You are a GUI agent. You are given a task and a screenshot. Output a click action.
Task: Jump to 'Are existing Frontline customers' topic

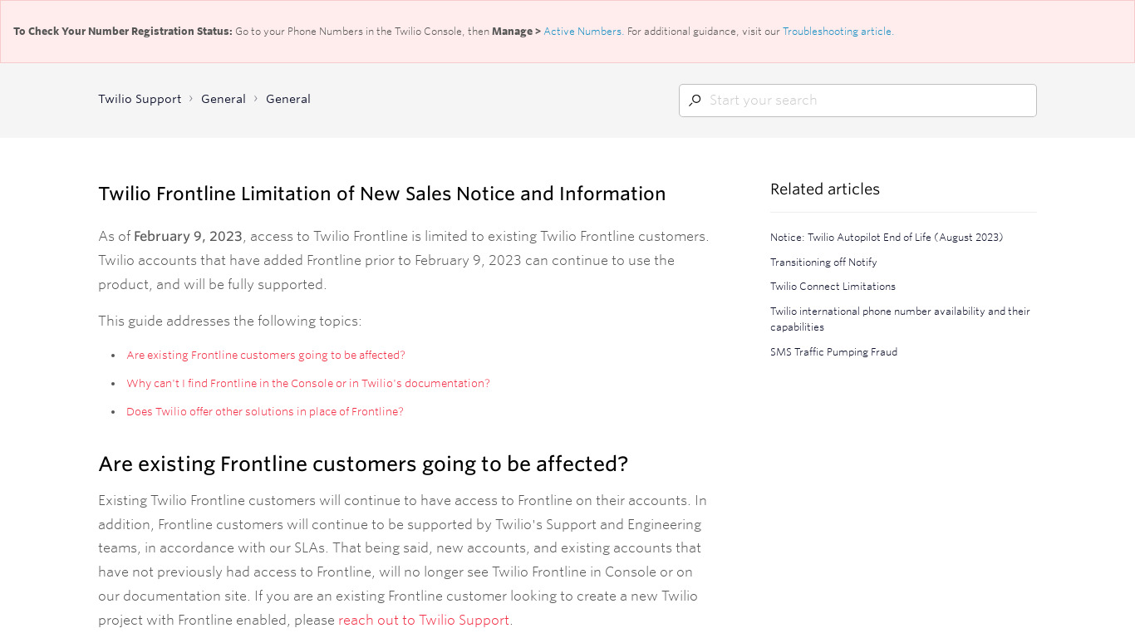(x=266, y=355)
